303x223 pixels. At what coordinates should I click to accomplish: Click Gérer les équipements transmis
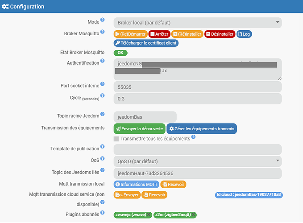201,129
